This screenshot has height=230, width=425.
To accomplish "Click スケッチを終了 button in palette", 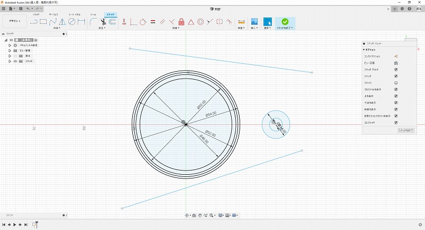I will 405,130.
